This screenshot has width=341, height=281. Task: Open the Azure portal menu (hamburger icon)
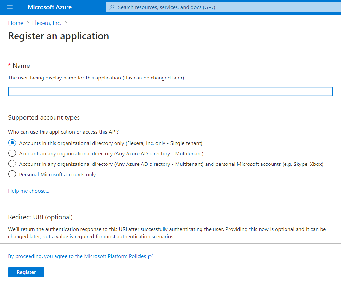9,7
